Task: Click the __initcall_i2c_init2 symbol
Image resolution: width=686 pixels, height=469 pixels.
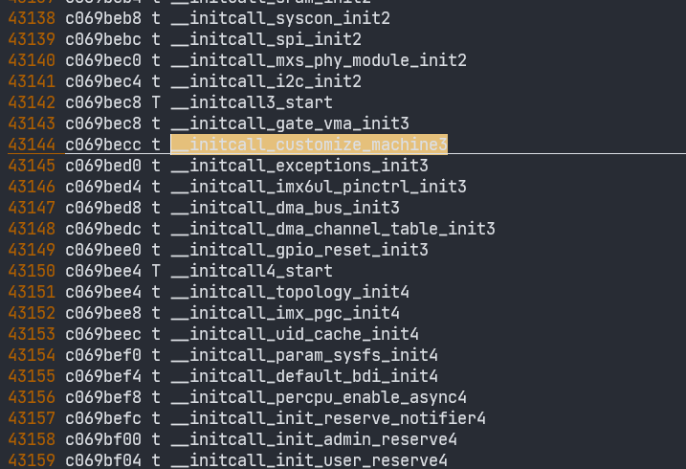Action: click(x=266, y=81)
